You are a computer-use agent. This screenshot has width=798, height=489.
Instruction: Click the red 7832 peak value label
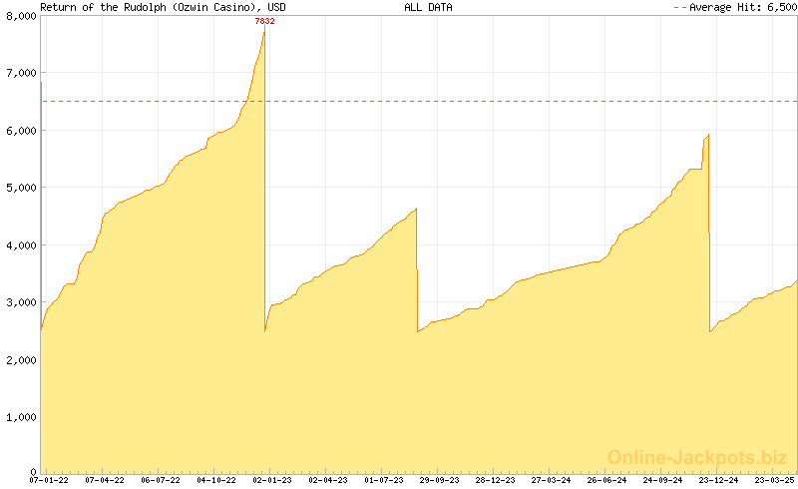264,21
